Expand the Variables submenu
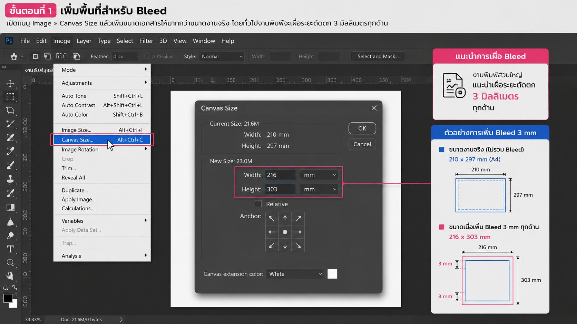 (102, 221)
